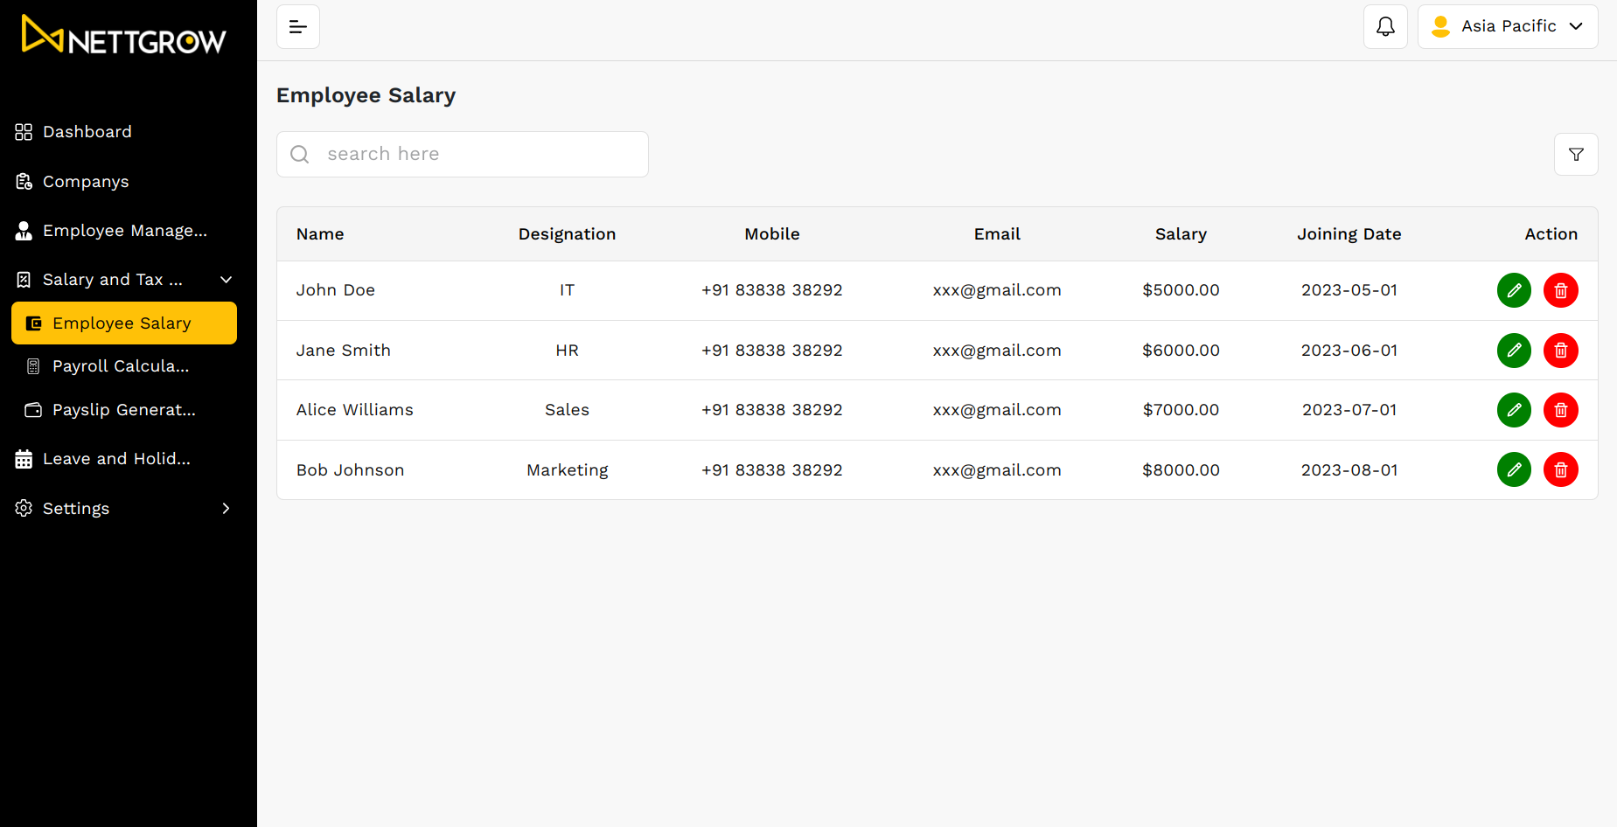Screen dimensions: 1617x827
Task: Click the trash icon for Bob Johnson
Action: click(1560, 470)
